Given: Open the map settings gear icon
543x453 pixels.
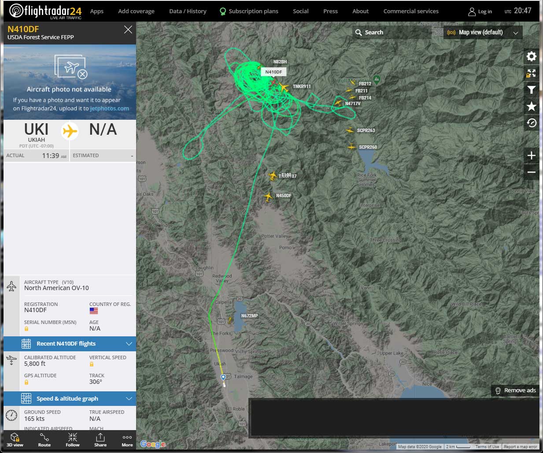Looking at the screenshot, I should 532,56.
